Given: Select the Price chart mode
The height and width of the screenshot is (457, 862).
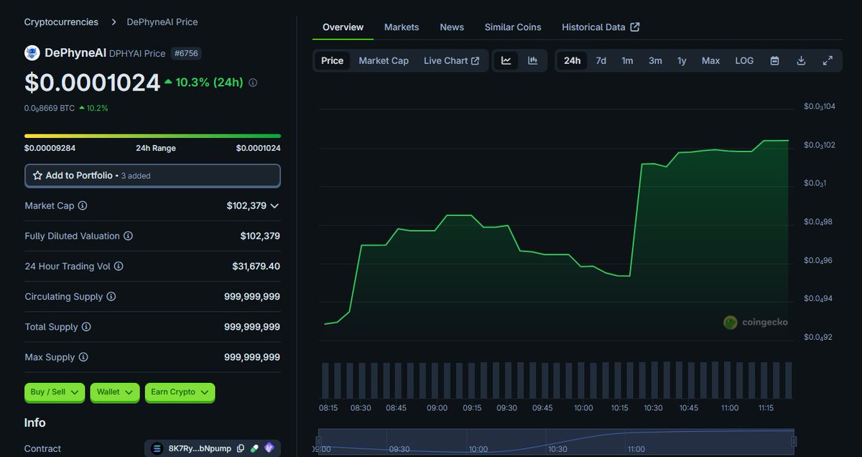Looking at the screenshot, I should pos(333,60).
